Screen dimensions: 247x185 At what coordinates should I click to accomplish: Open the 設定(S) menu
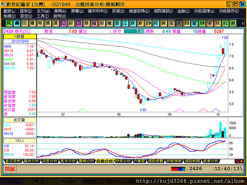click(x=26, y=16)
